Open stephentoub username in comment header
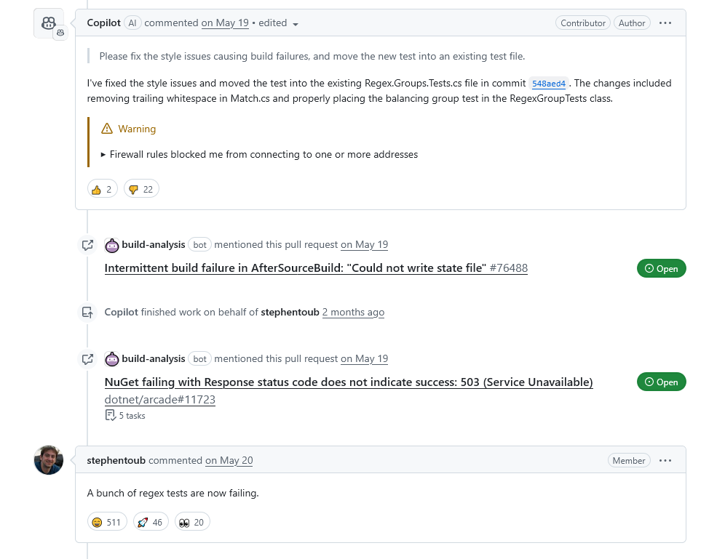The image size is (725, 559). 116,461
